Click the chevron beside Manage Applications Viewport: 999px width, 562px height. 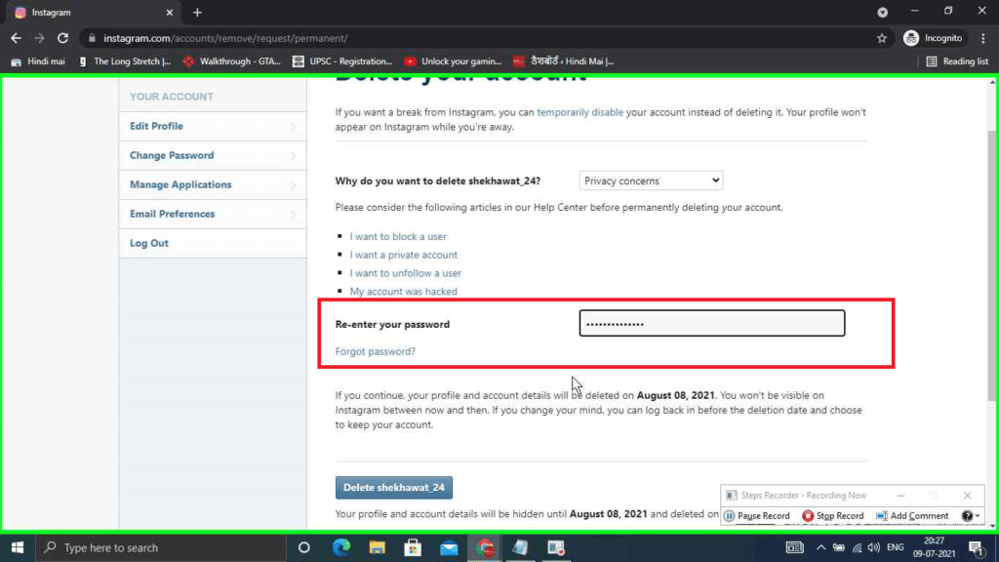click(x=293, y=185)
